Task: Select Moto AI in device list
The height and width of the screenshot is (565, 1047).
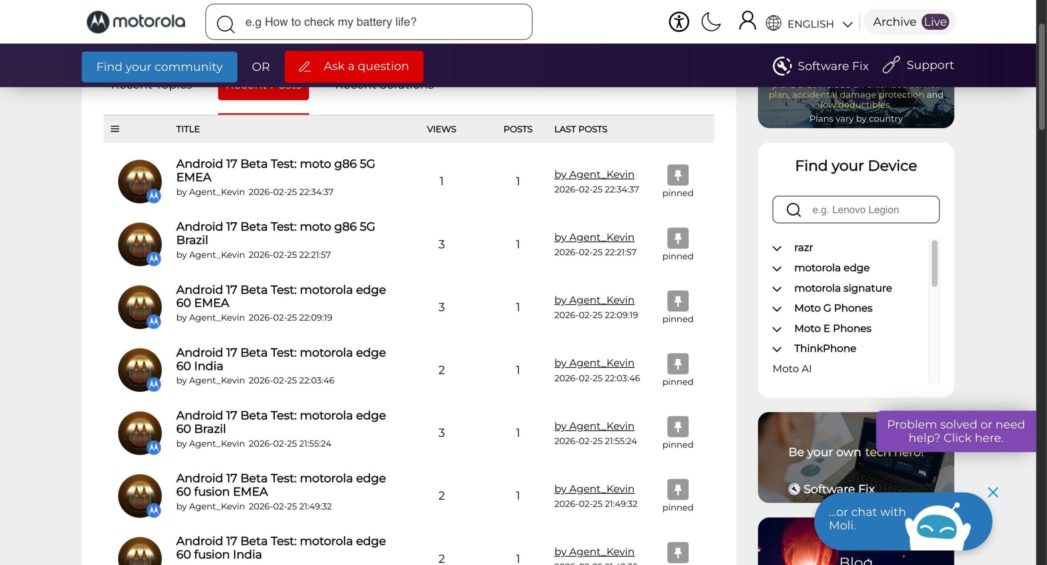Action: [792, 369]
